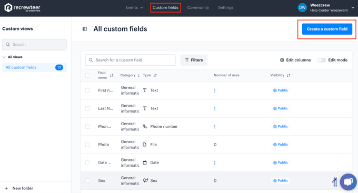Sort by Visibility arrows
Screen dimensions: 358x193
click(x=289, y=75)
